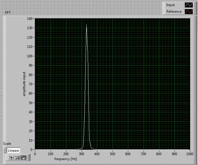Screen dimensions: 198x165
Task: Select the cursor crosshair movement tool
Action: (x=11, y=157)
